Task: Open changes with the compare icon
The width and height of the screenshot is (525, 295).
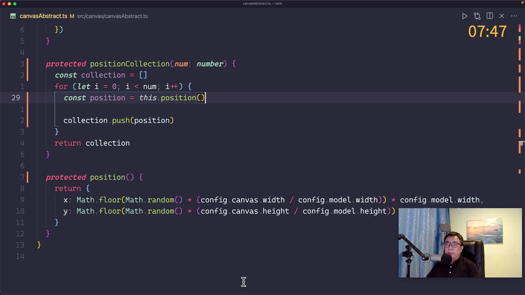Action: coord(477,16)
